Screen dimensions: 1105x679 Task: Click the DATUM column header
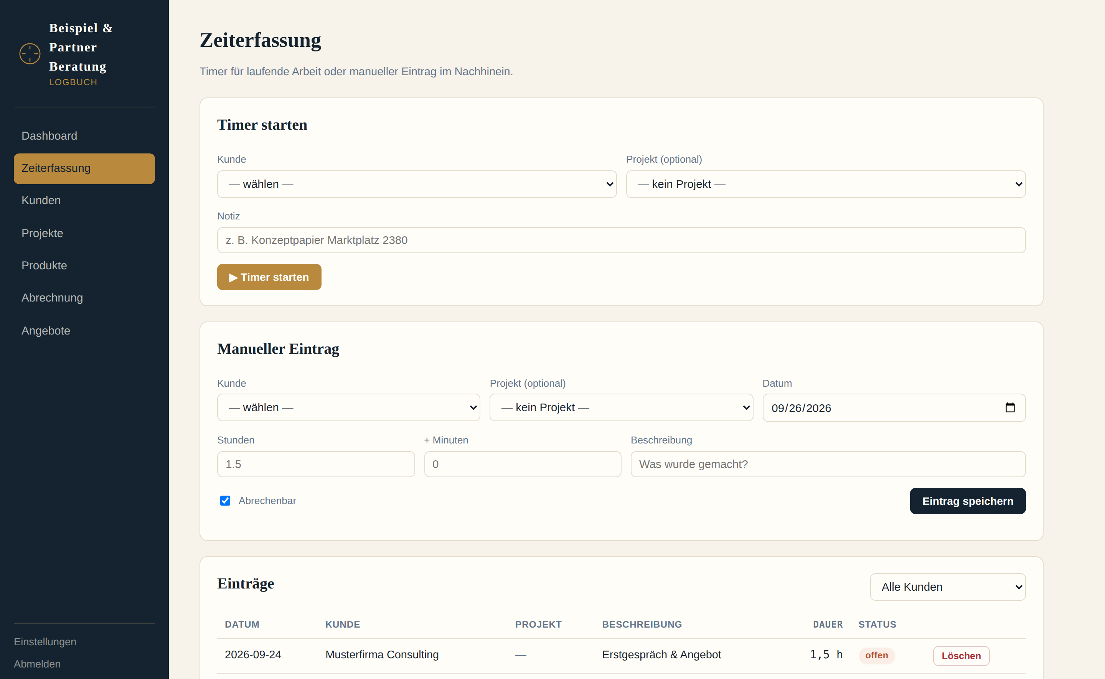[242, 624]
